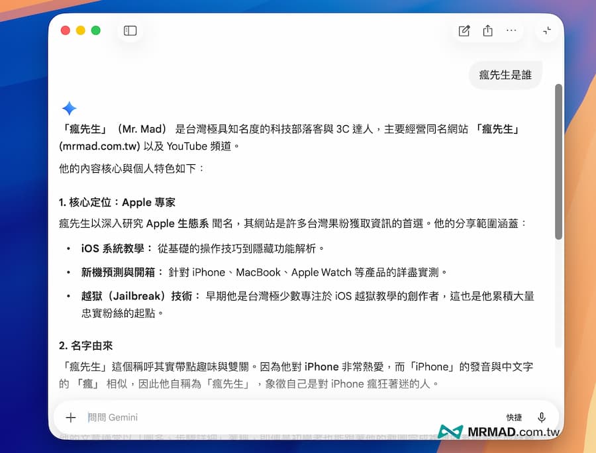Click the 2. 名字由來 heading

point(85,346)
